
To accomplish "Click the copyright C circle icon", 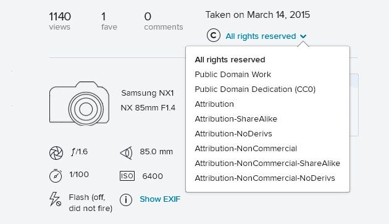I will tap(214, 35).
